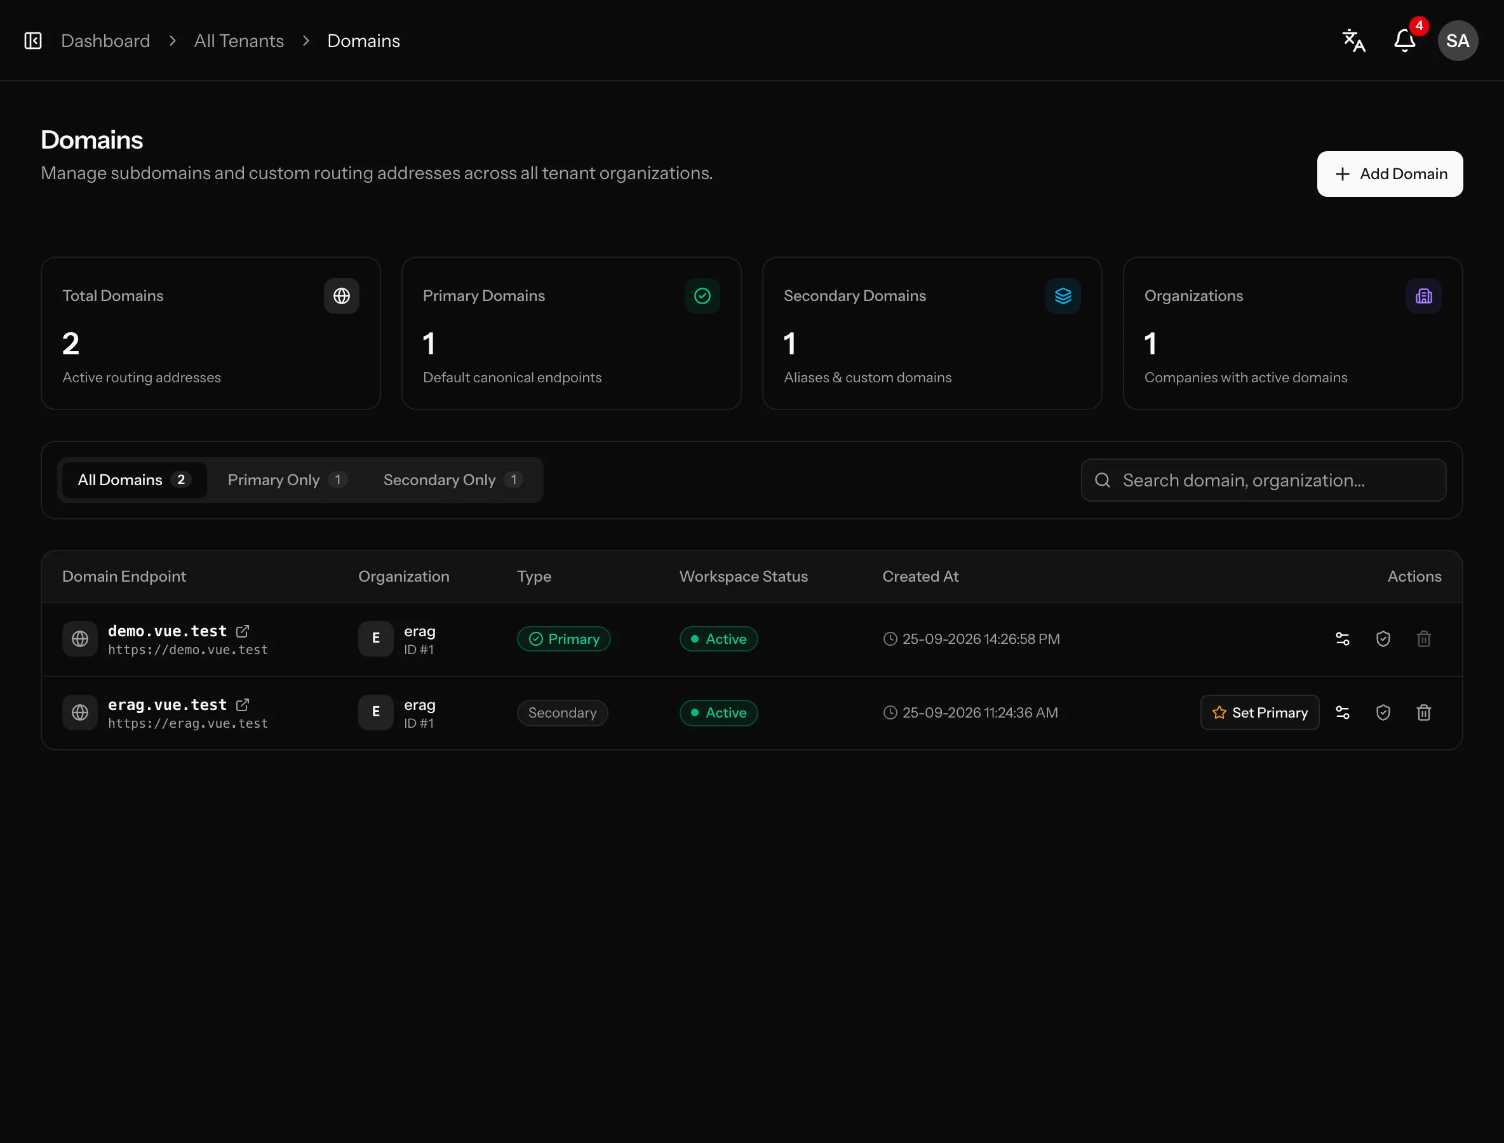Open external link icon for erag.vue.test

pyautogui.click(x=242, y=705)
